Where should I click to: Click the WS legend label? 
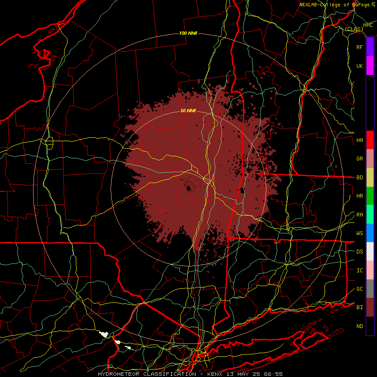coord(359,233)
